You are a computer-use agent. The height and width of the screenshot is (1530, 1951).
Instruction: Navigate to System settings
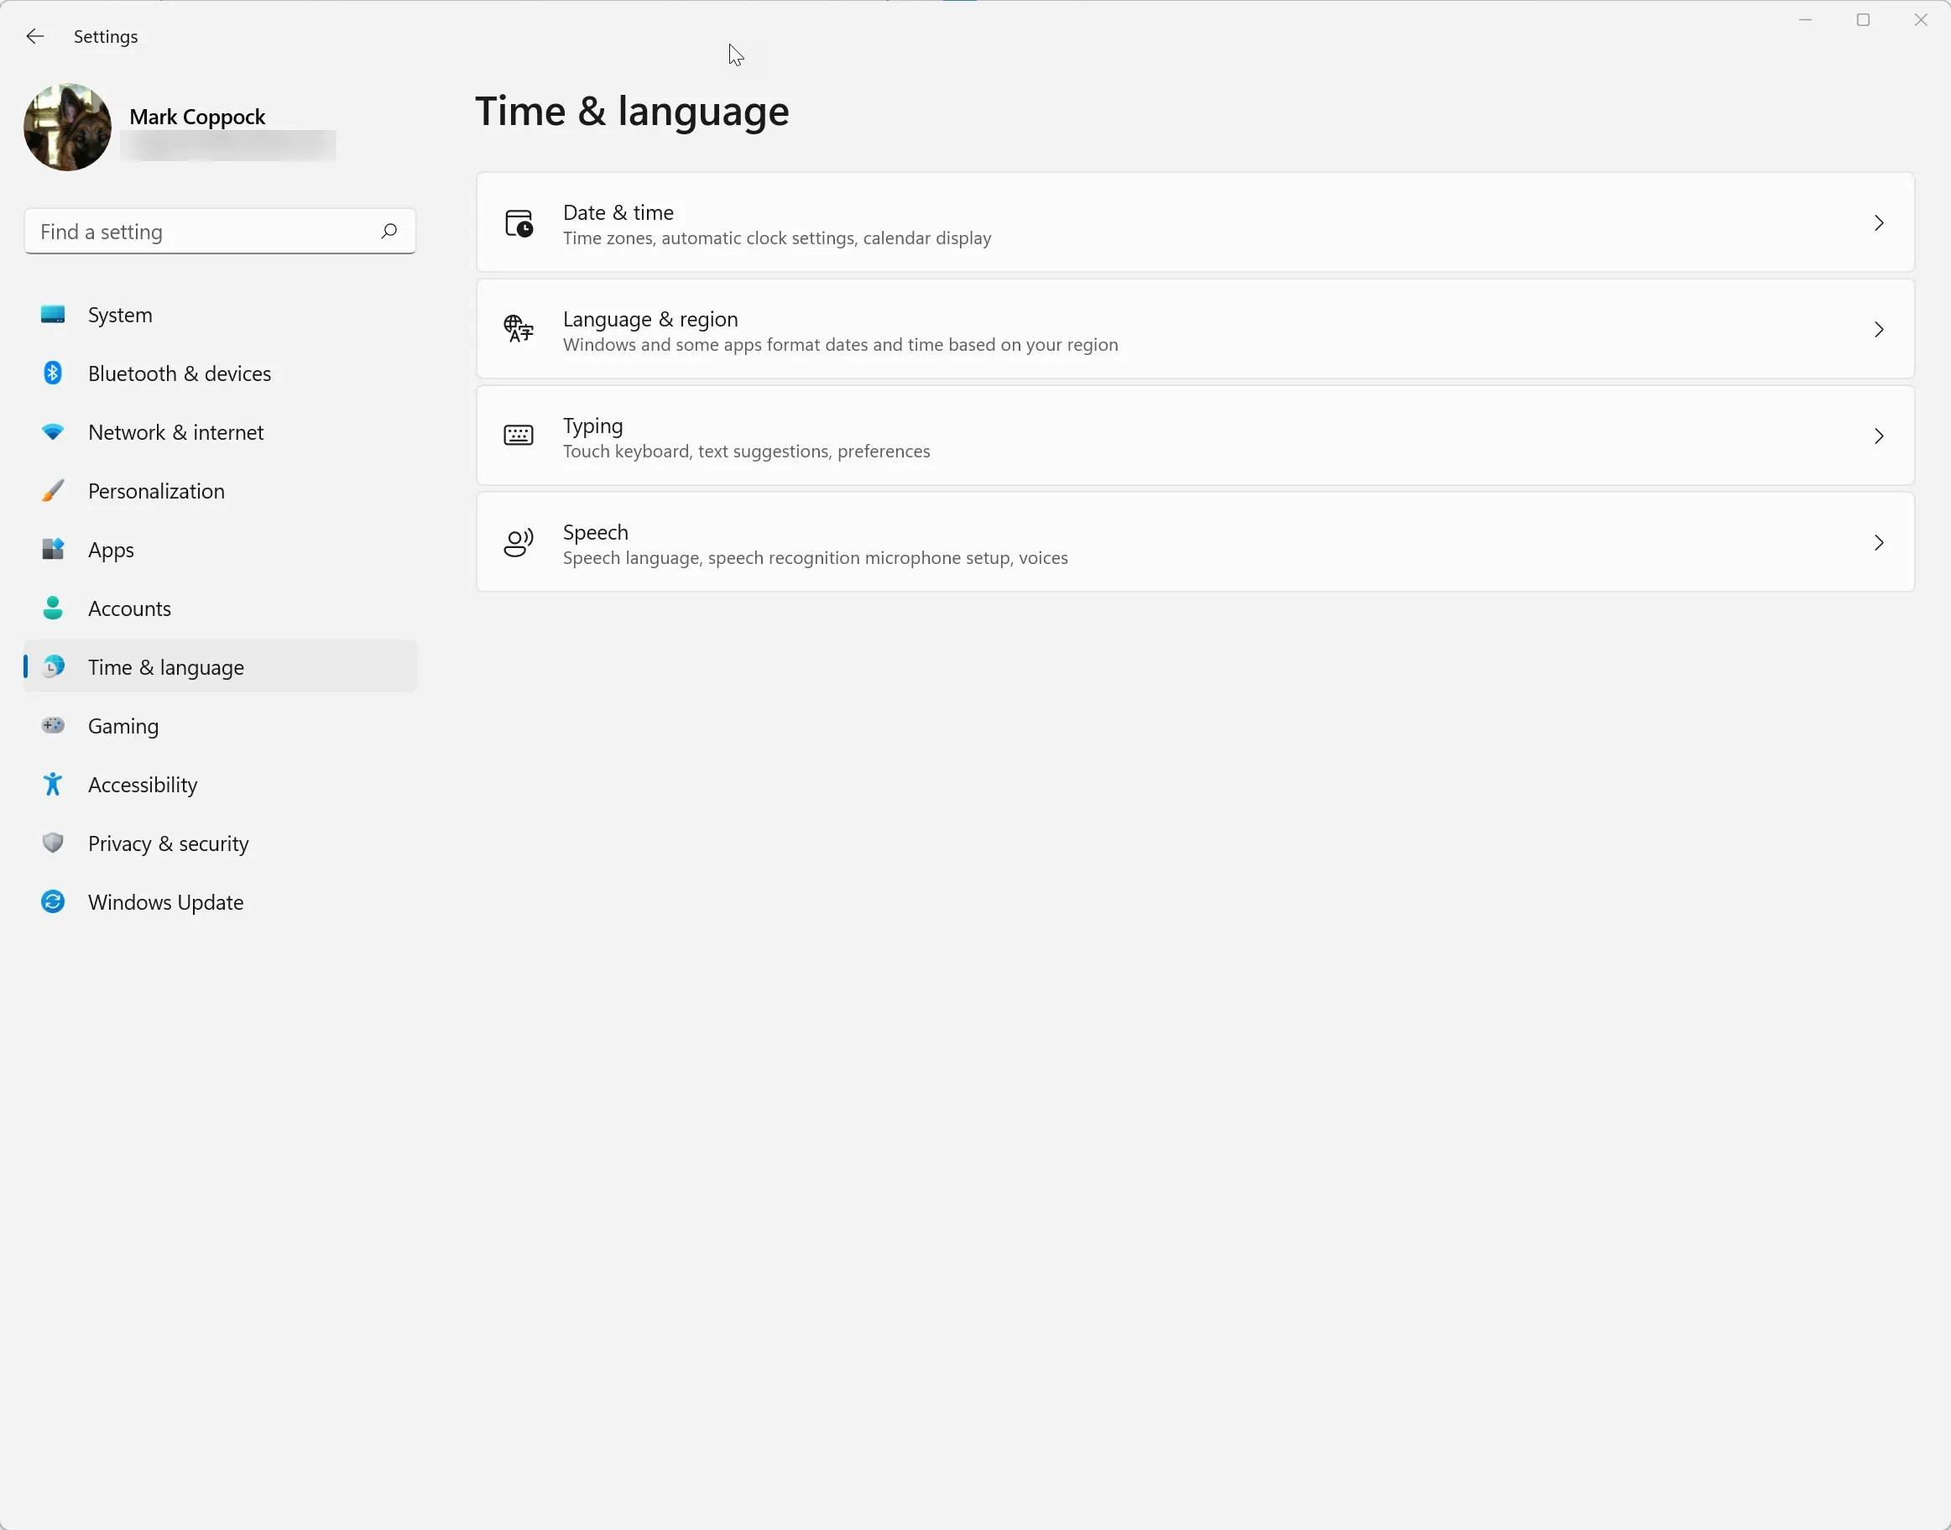119,314
